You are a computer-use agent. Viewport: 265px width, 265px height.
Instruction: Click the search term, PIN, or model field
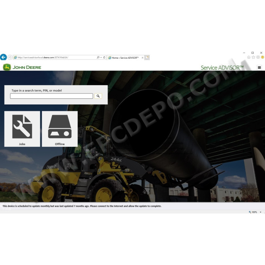point(51,96)
